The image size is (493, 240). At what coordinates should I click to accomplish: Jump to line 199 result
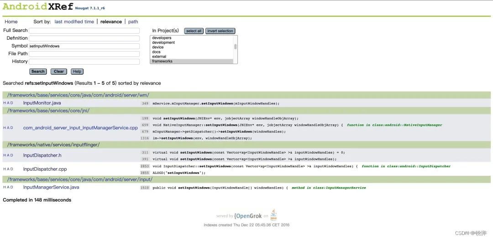pyautogui.click(x=145, y=118)
